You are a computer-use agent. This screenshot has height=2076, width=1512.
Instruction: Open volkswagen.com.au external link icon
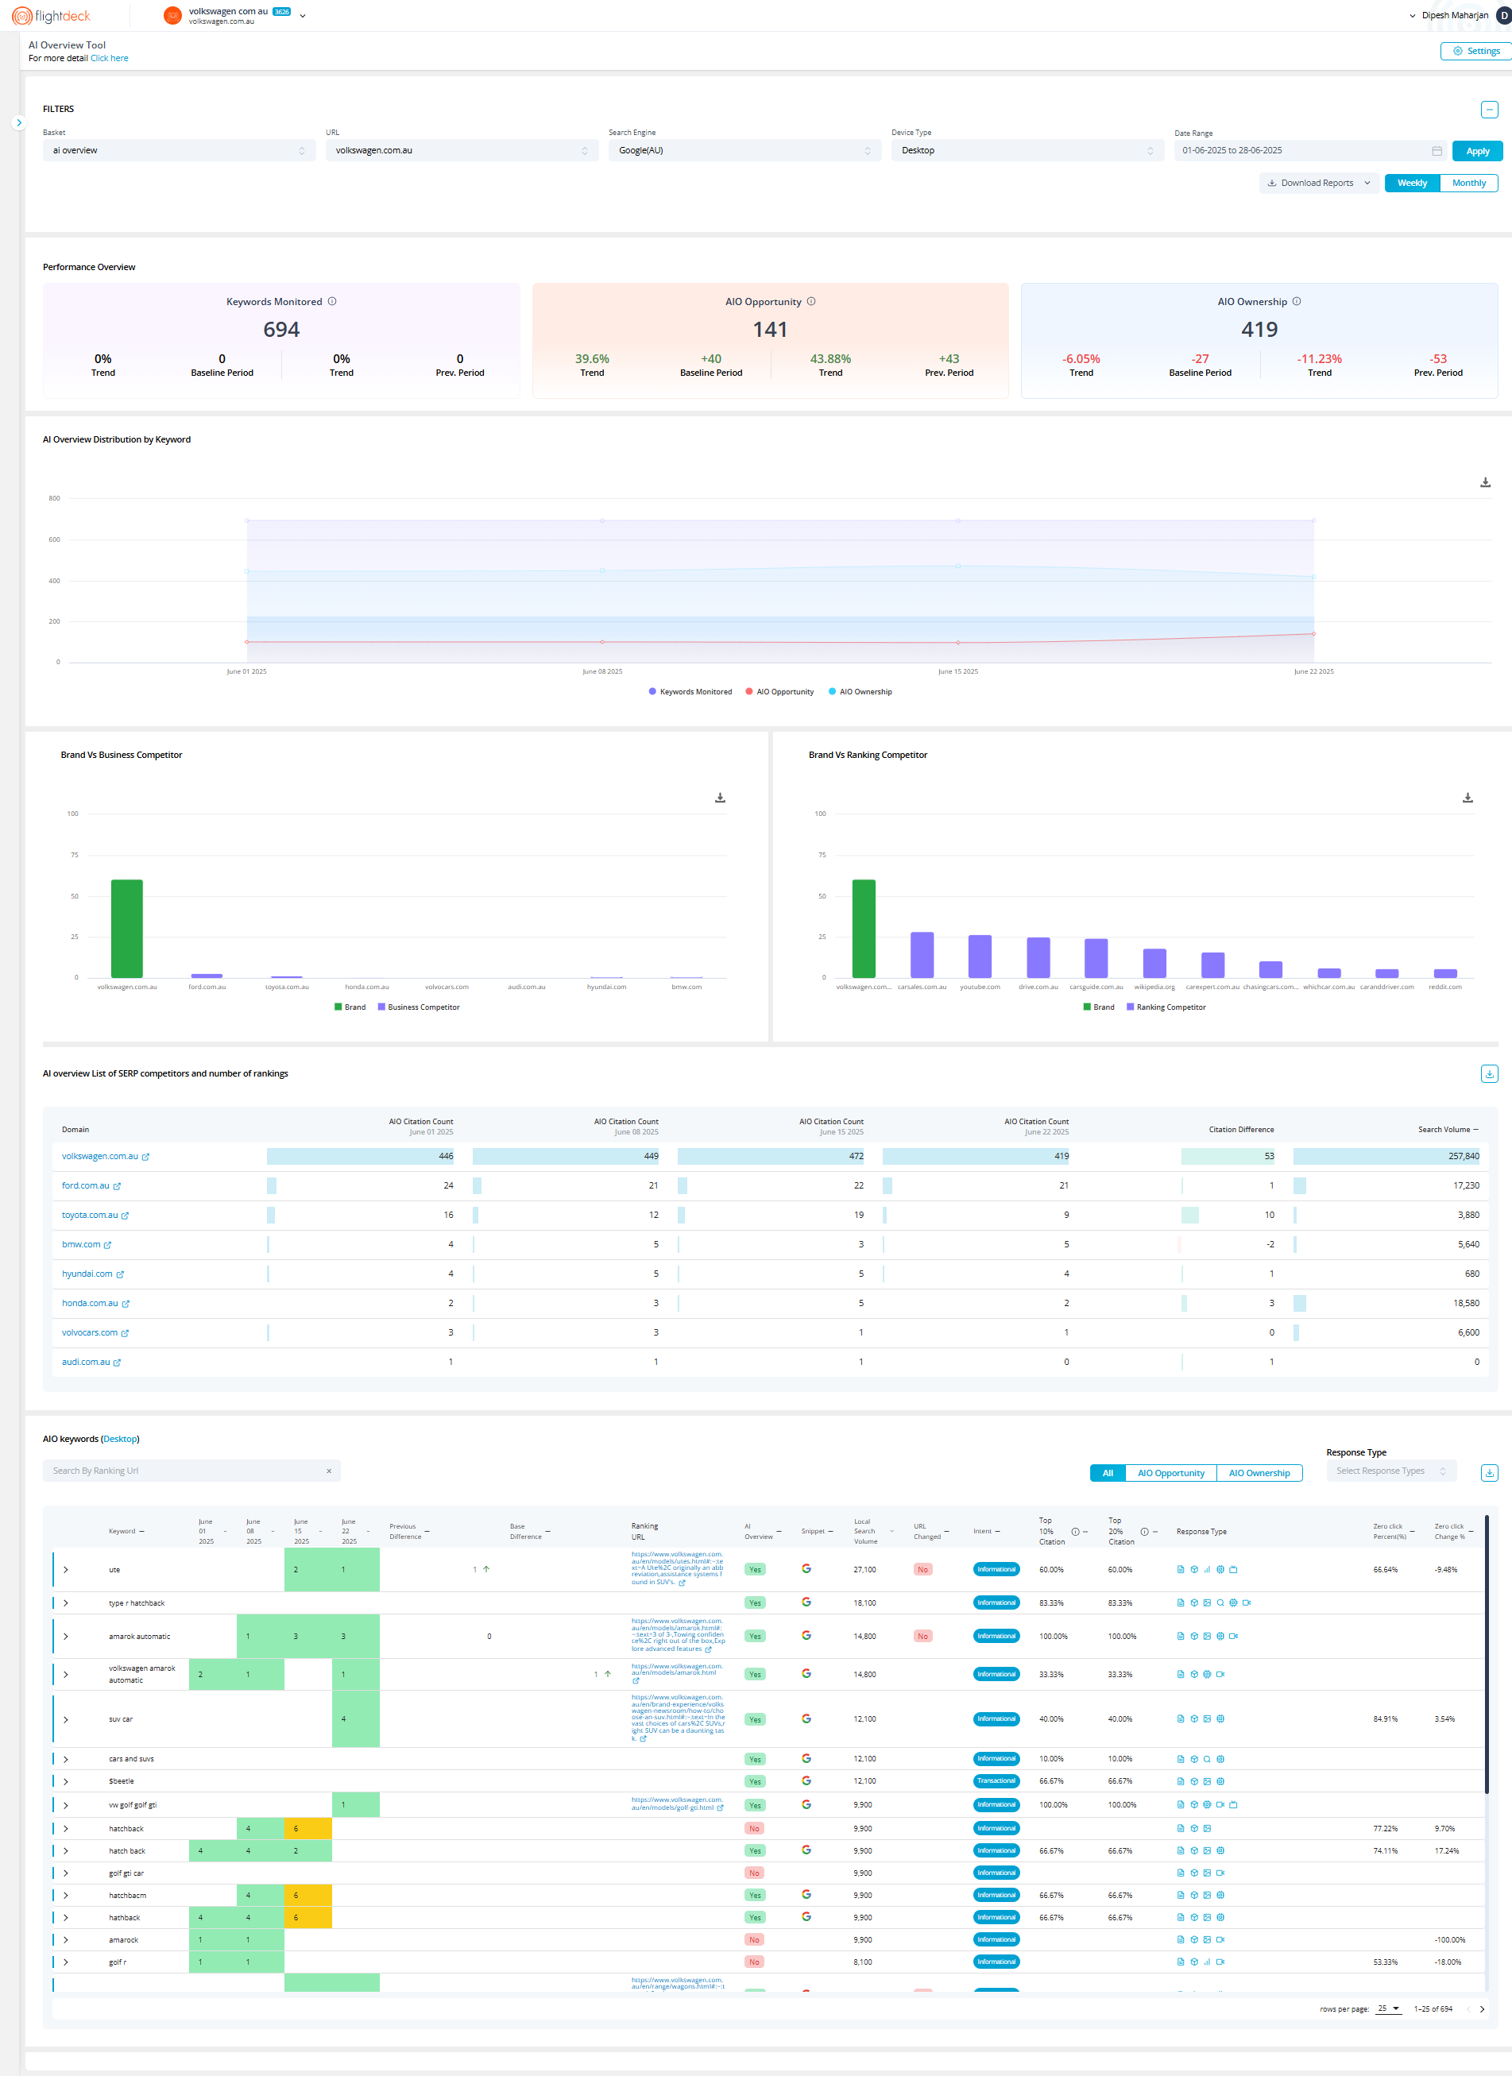(145, 1157)
